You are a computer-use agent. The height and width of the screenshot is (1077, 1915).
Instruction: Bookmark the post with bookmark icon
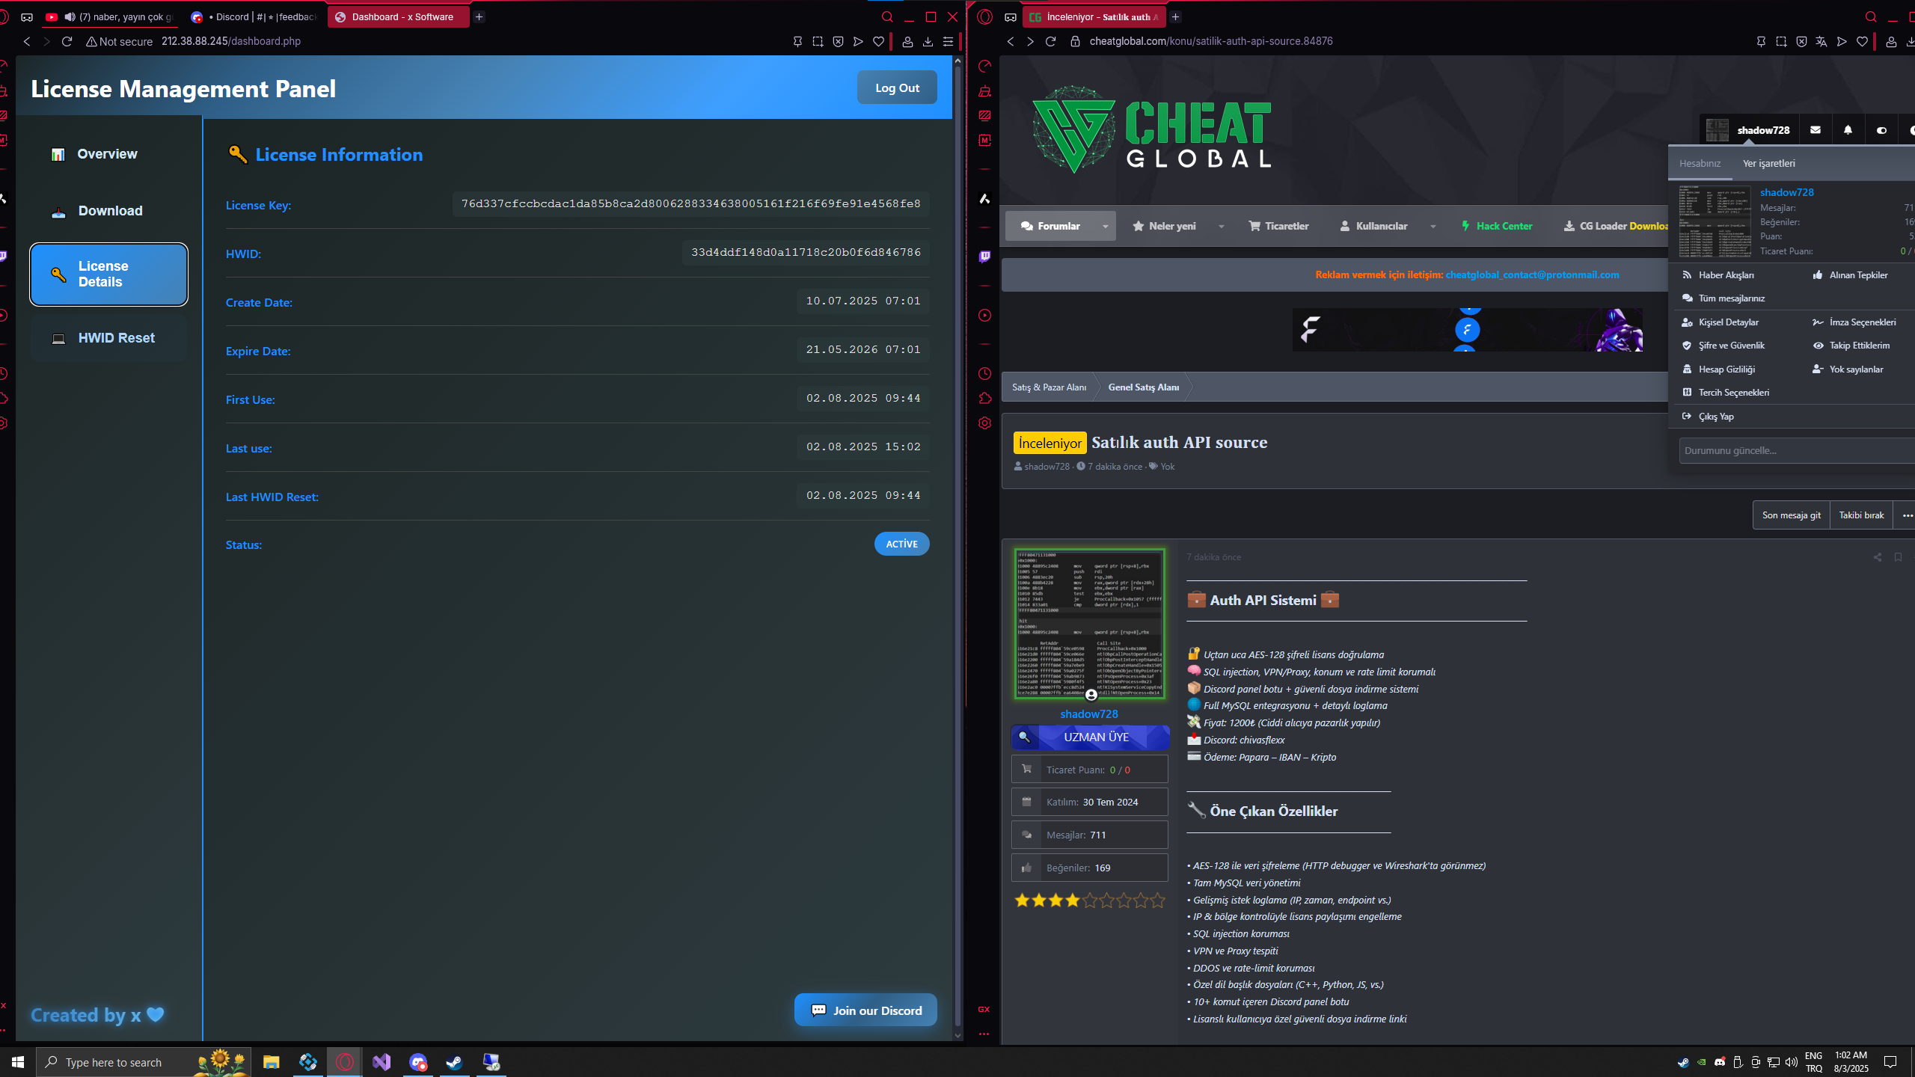tap(1898, 557)
